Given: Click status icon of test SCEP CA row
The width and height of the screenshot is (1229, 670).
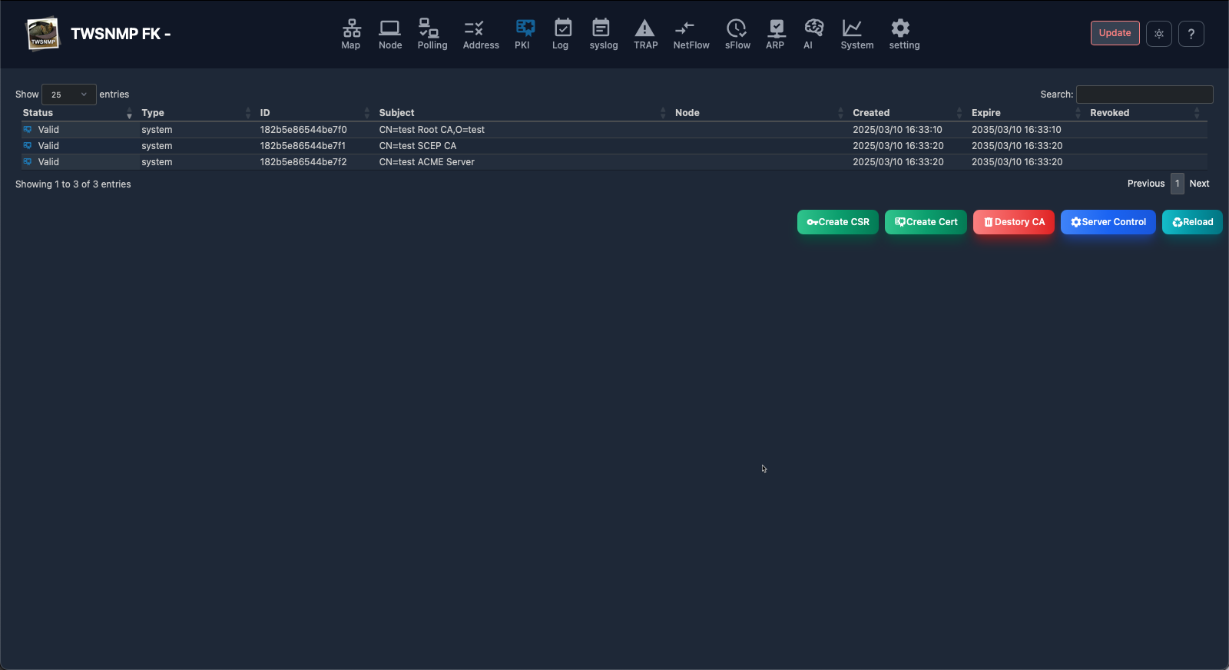Looking at the screenshot, I should pyautogui.click(x=28, y=146).
